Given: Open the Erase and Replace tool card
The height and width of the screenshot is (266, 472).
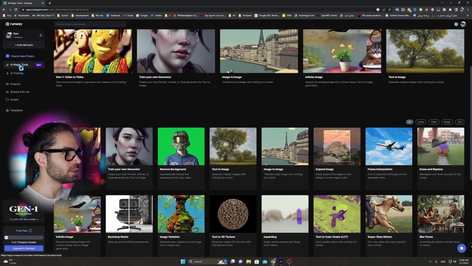Looking at the screenshot, I should 441,158.
